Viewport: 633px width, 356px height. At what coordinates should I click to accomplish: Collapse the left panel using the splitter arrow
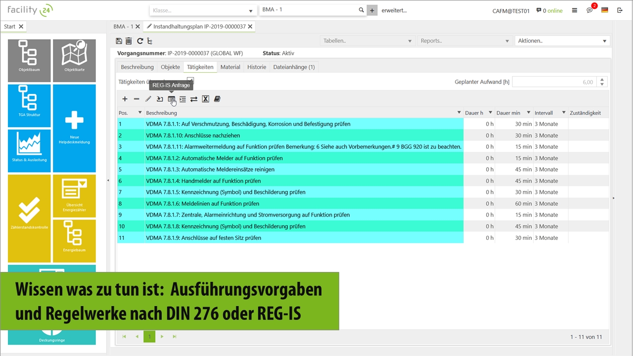click(x=108, y=180)
